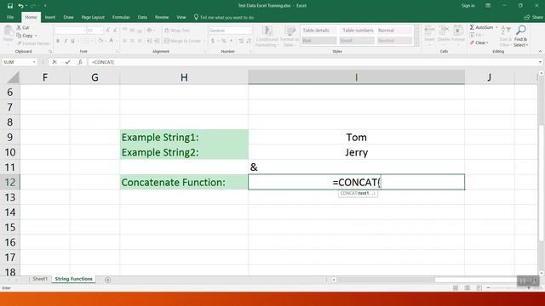The width and height of the screenshot is (545, 306).
Task: Click the Undo arrow icon
Action: tap(20, 6)
